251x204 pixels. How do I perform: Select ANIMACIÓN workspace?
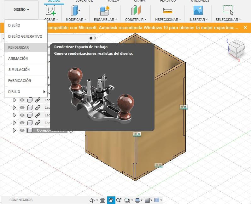pos(26,59)
